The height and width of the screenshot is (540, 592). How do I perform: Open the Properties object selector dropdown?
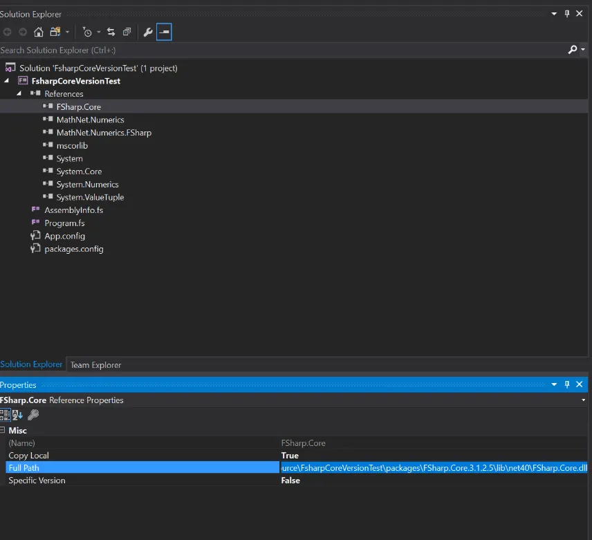[x=584, y=400]
